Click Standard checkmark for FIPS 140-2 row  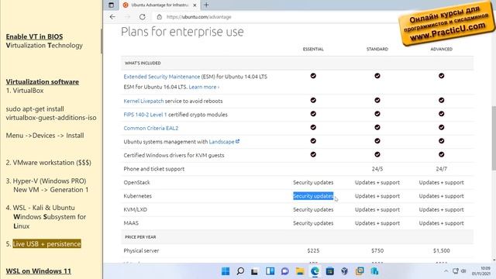[x=377, y=114]
